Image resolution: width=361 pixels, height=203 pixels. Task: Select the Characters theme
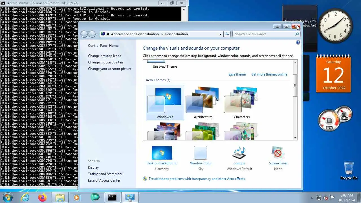(242, 103)
